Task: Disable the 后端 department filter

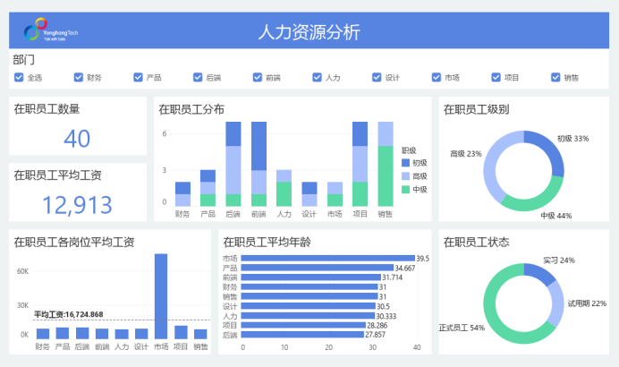Action: click(198, 78)
